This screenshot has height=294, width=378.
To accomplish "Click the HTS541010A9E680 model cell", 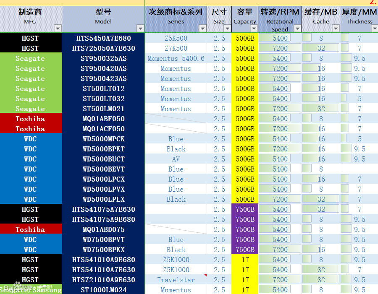I will (x=103, y=260).
